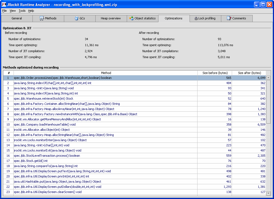
Task: Select the Optimizations tab
Action: coord(174,18)
